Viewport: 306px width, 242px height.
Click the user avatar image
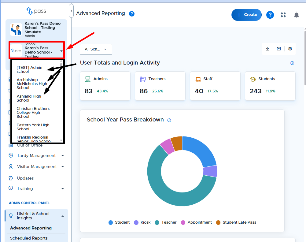tap(16, 29)
